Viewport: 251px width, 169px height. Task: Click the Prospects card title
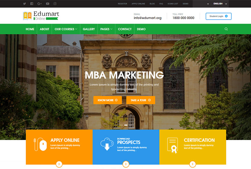coord(129,142)
